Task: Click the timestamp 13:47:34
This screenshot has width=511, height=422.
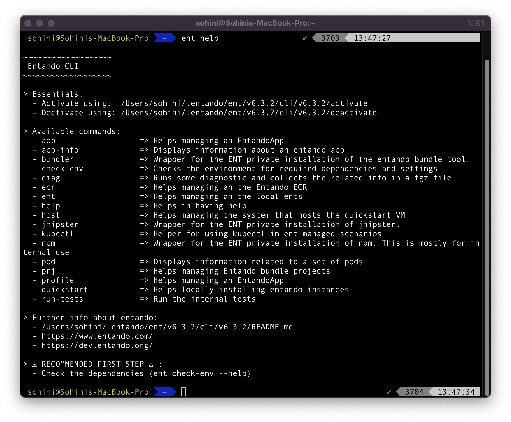Action: [x=456, y=392]
